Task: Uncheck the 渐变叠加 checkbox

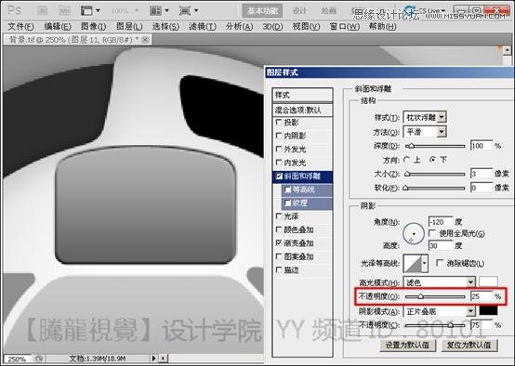Action: tap(279, 242)
